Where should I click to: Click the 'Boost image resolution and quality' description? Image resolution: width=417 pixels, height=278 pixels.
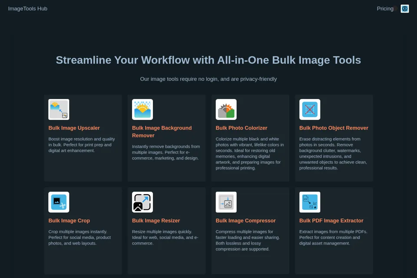pyautogui.click(x=82, y=145)
